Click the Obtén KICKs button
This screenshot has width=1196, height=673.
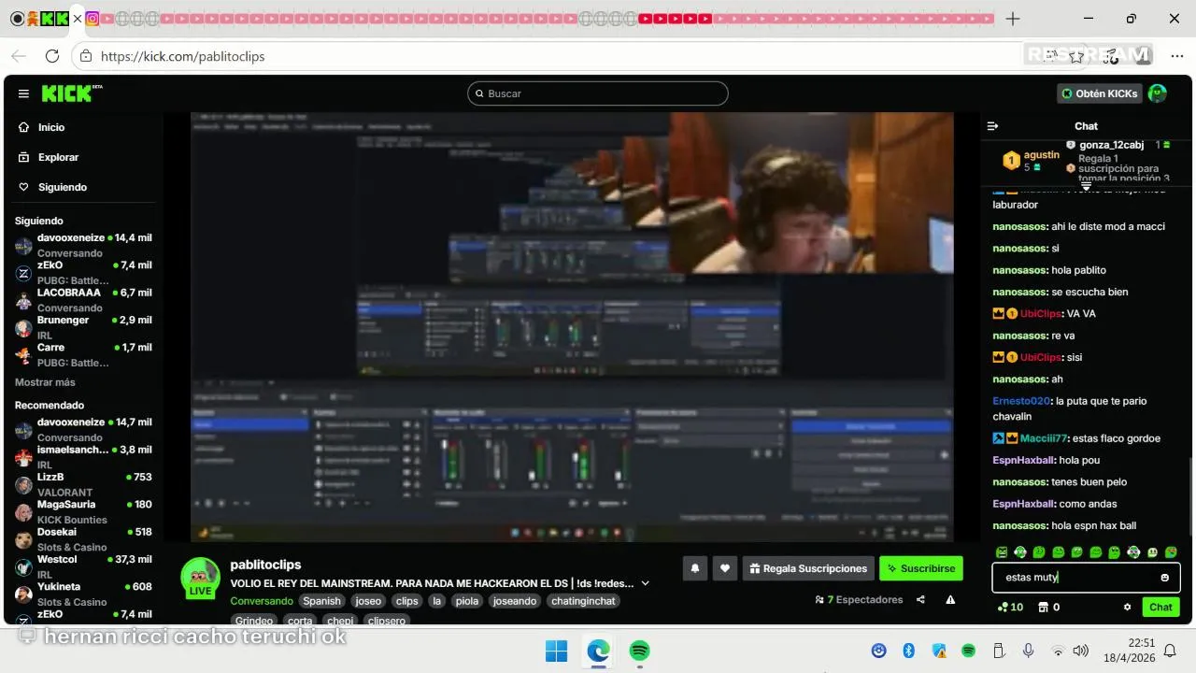coord(1099,93)
